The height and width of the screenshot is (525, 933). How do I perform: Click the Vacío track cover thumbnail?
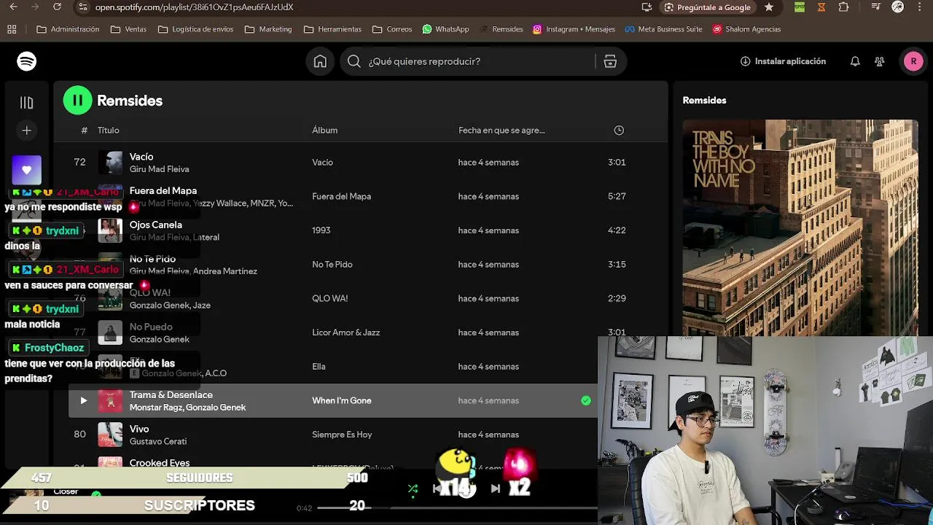coord(111,163)
